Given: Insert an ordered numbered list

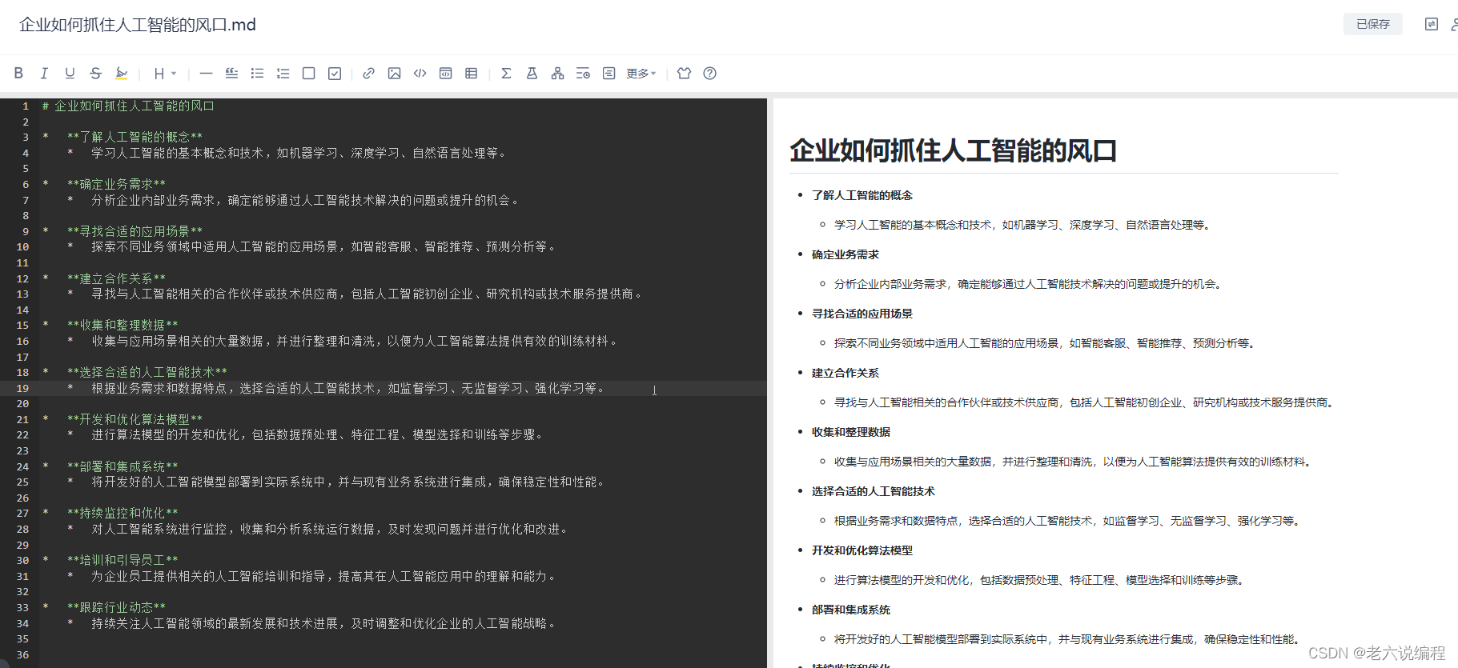Looking at the screenshot, I should click(x=283, y=74).
